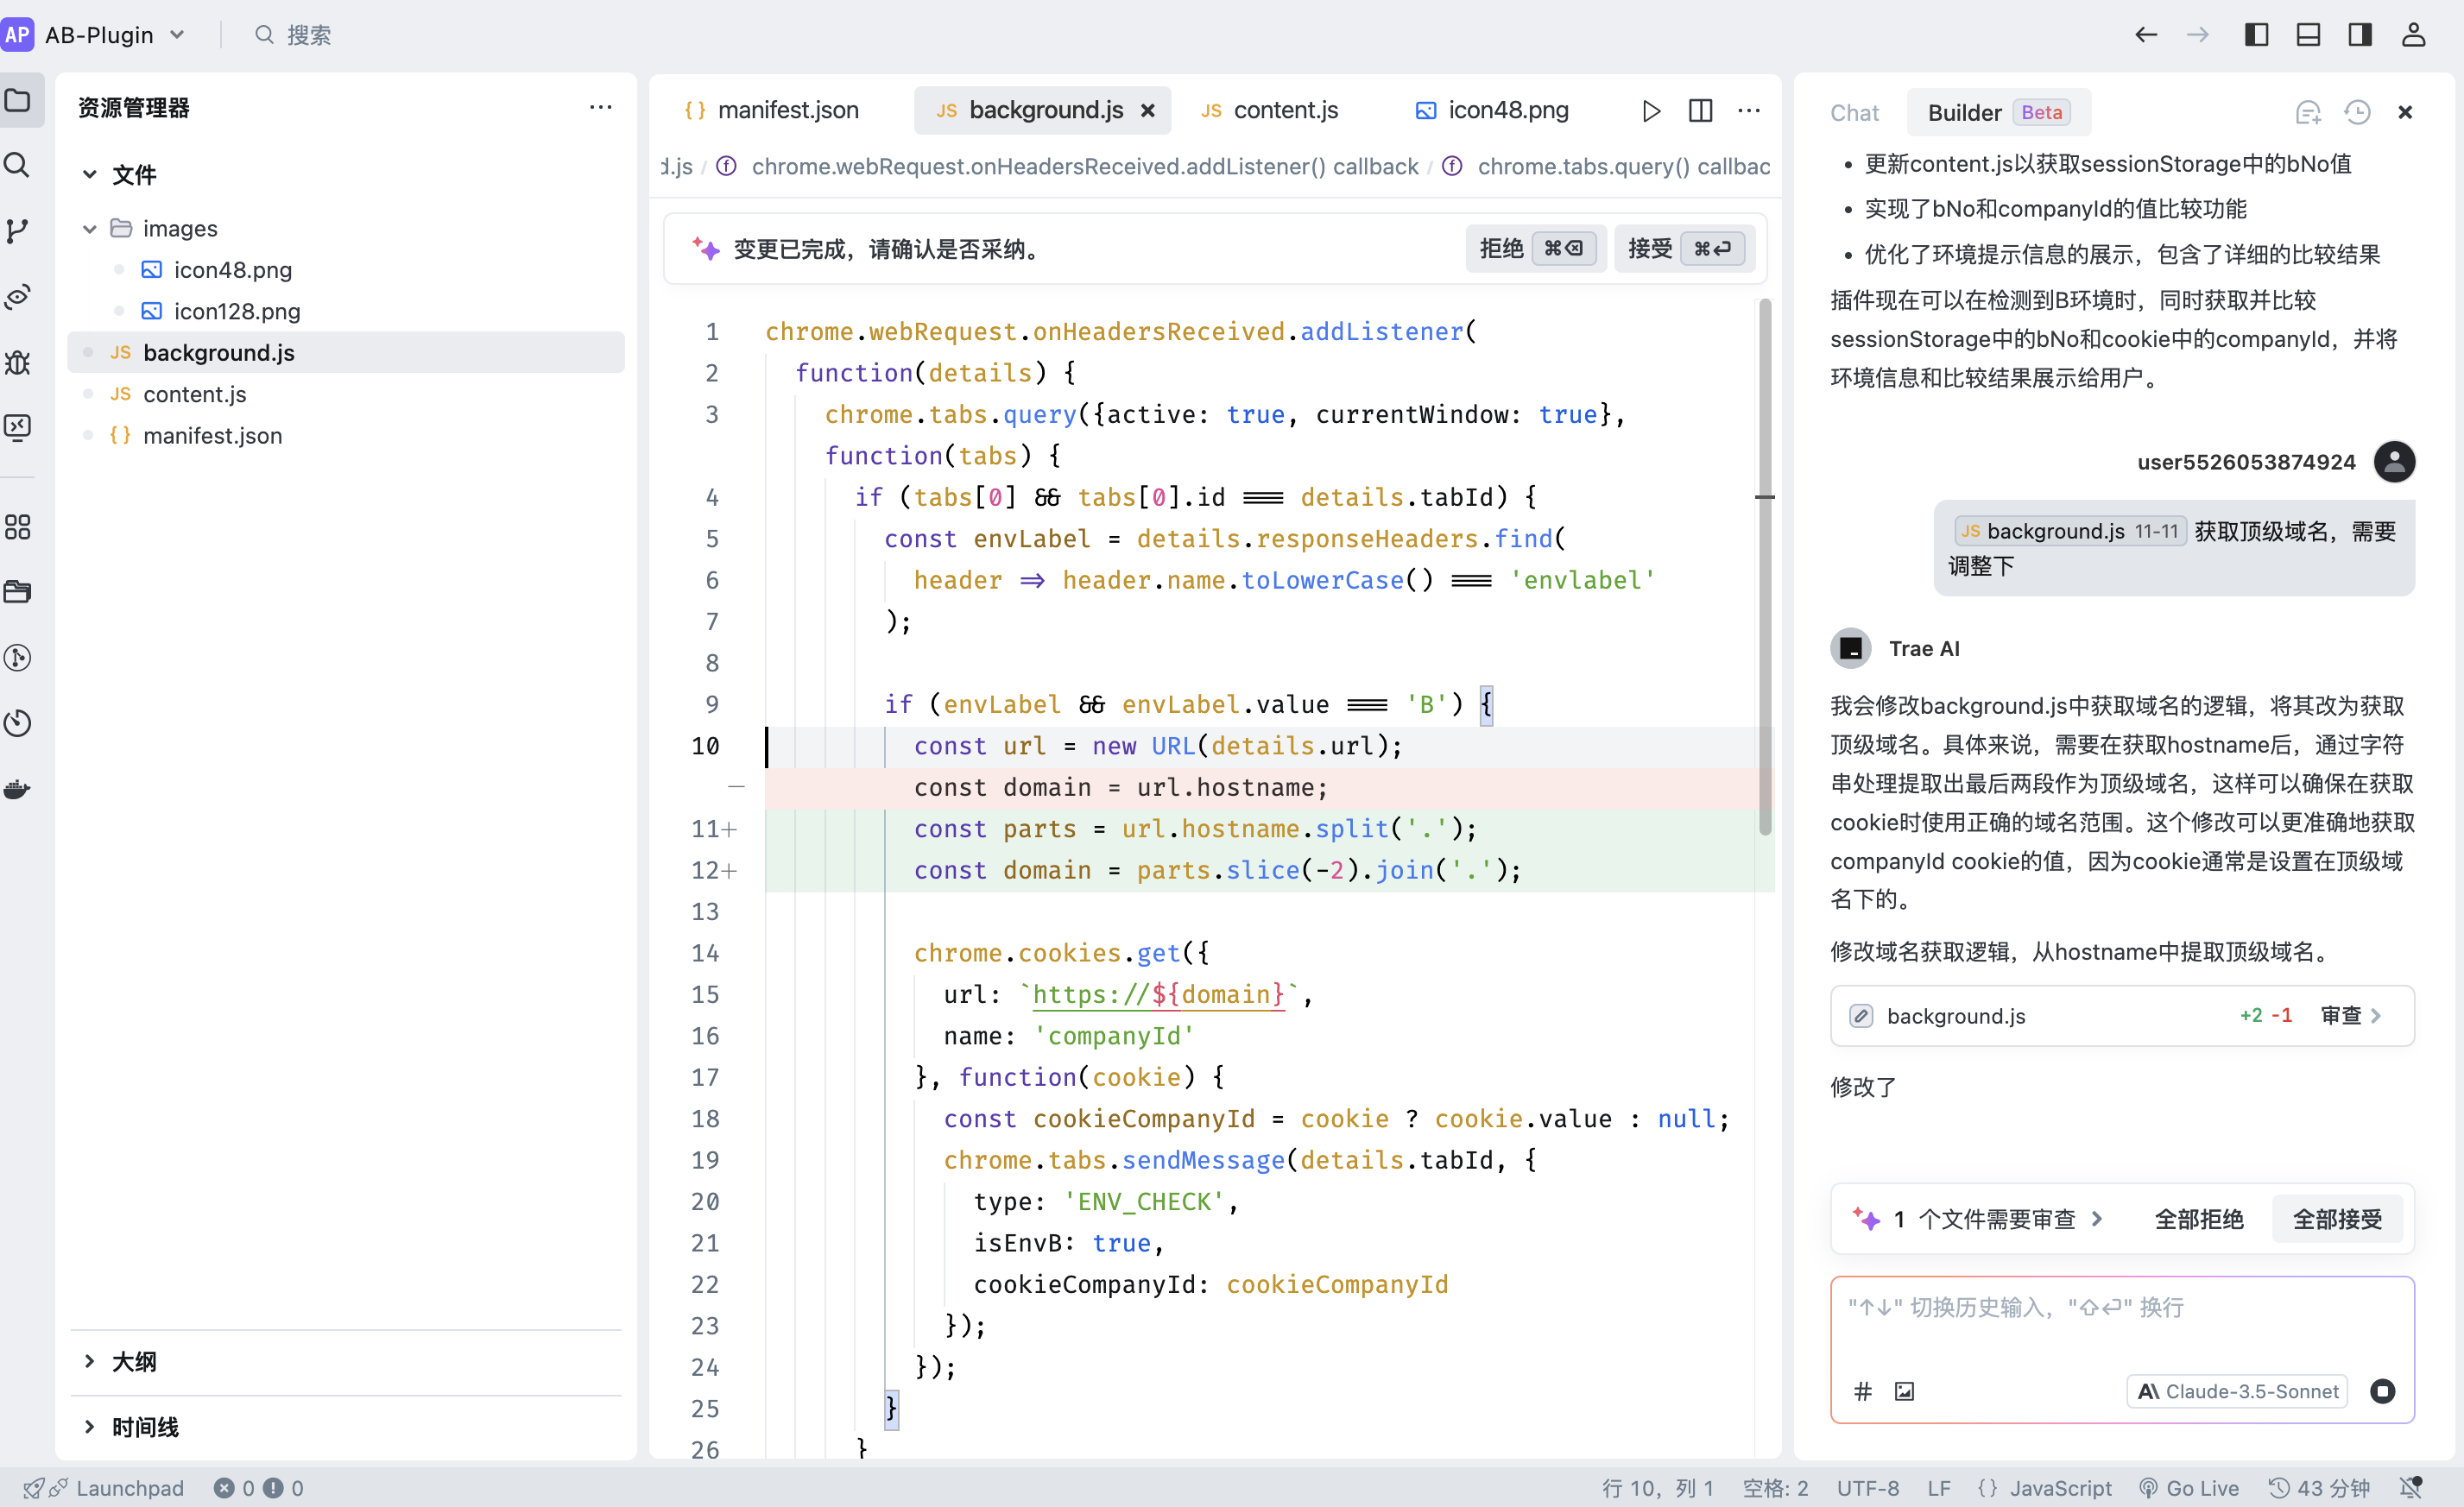Click the 搜索 search box
The width and height of the screenshot is (2464, 1507).
click(x=293, y=35)
